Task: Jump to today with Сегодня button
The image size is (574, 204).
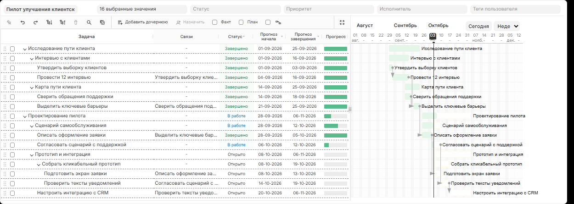Action: pos(478,26)
